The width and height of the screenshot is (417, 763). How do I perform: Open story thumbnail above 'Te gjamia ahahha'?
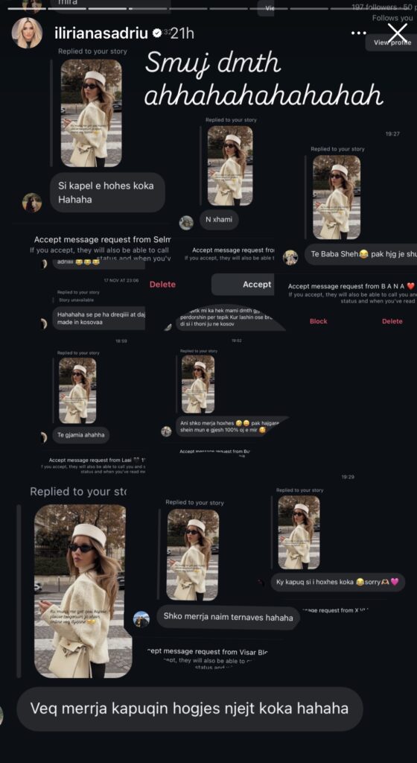77,390
